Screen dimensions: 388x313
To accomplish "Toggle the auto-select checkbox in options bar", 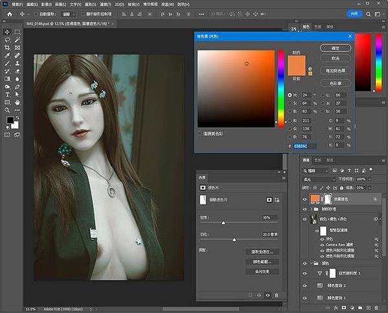I will pyautogui.click(x=36, y=14).
